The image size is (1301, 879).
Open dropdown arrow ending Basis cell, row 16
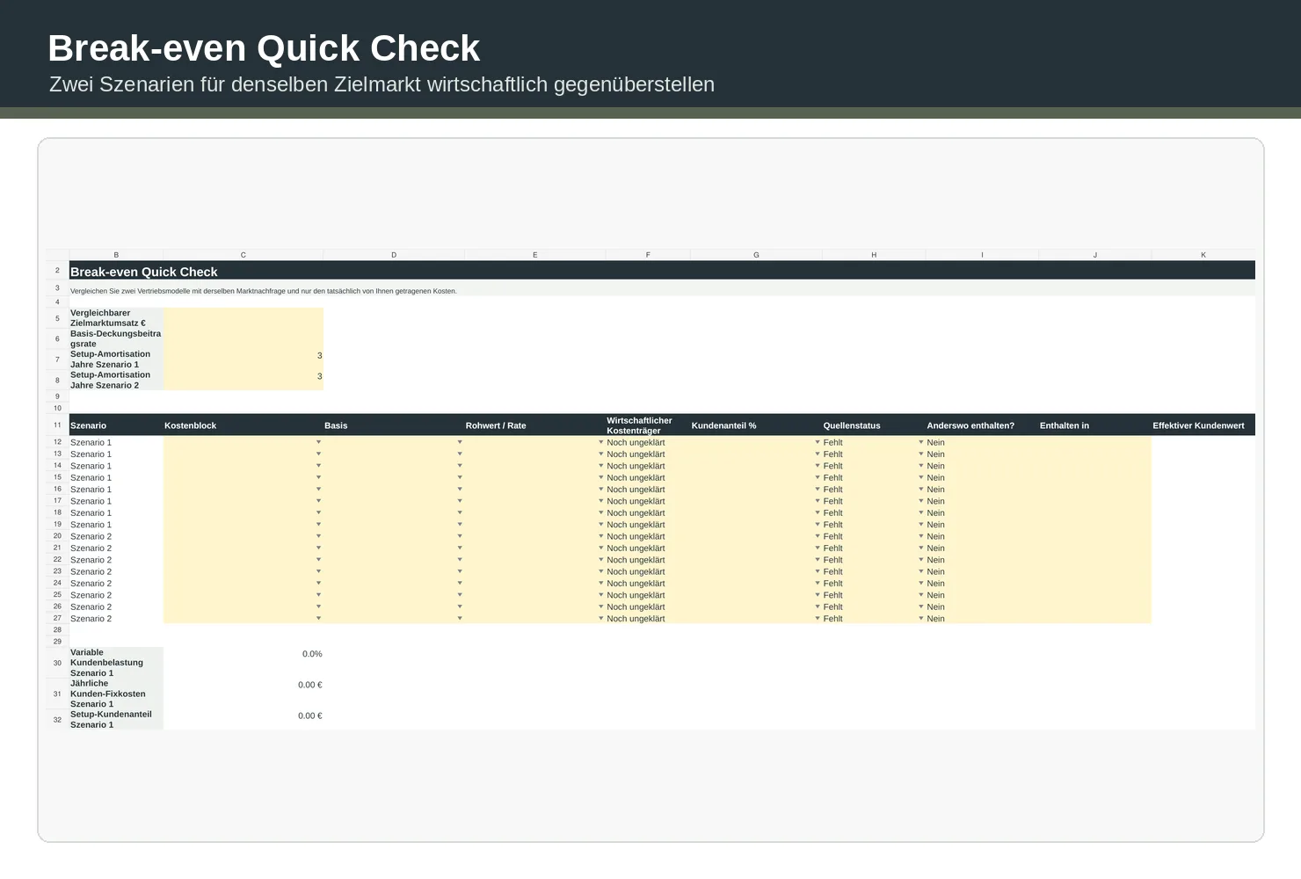[460, 490]
